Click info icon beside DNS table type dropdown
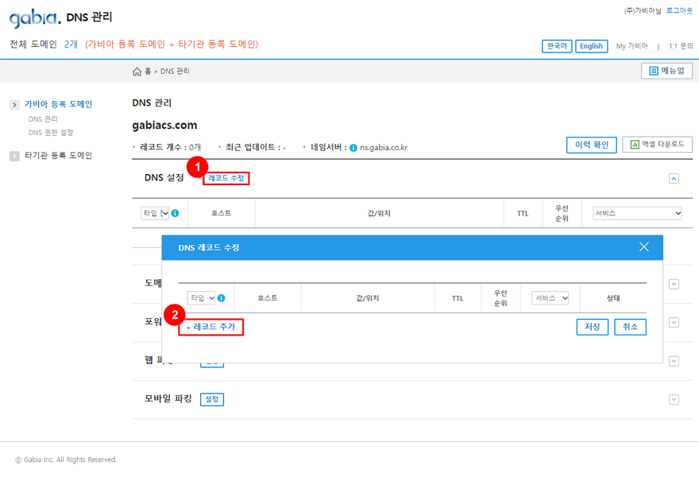The height and width of the screenshot is (485, 699). [176, 213]
